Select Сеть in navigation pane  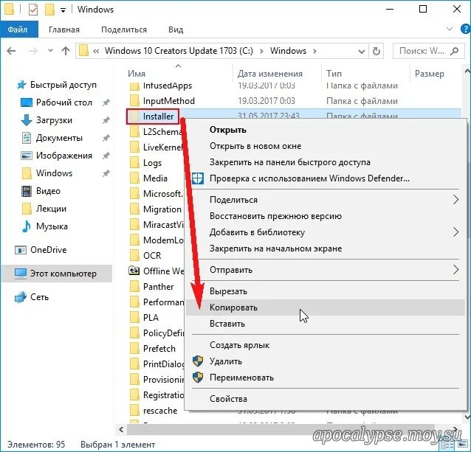click(39, 297)
